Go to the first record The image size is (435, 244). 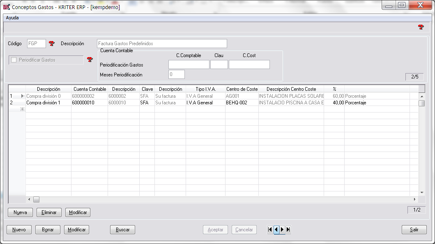[x=270, y=230]
